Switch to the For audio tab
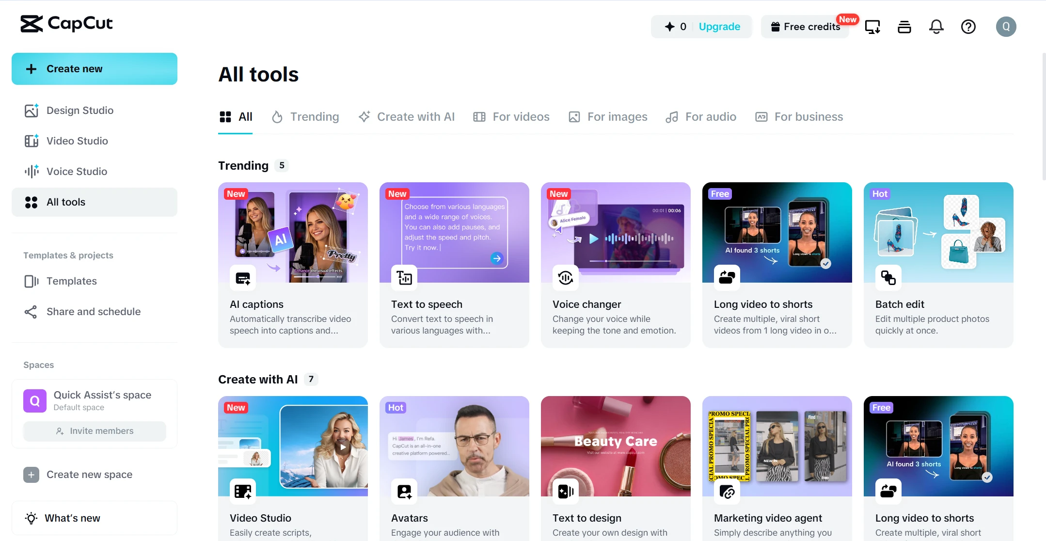Screen dimensions: 1046x541 click(x=701, y=117)
